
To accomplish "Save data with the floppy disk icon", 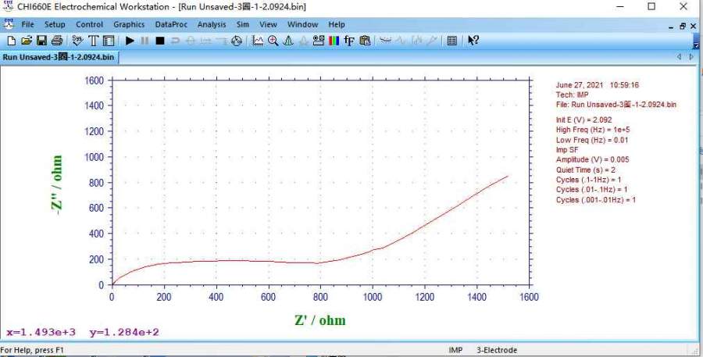I will [x=41, y=41].
